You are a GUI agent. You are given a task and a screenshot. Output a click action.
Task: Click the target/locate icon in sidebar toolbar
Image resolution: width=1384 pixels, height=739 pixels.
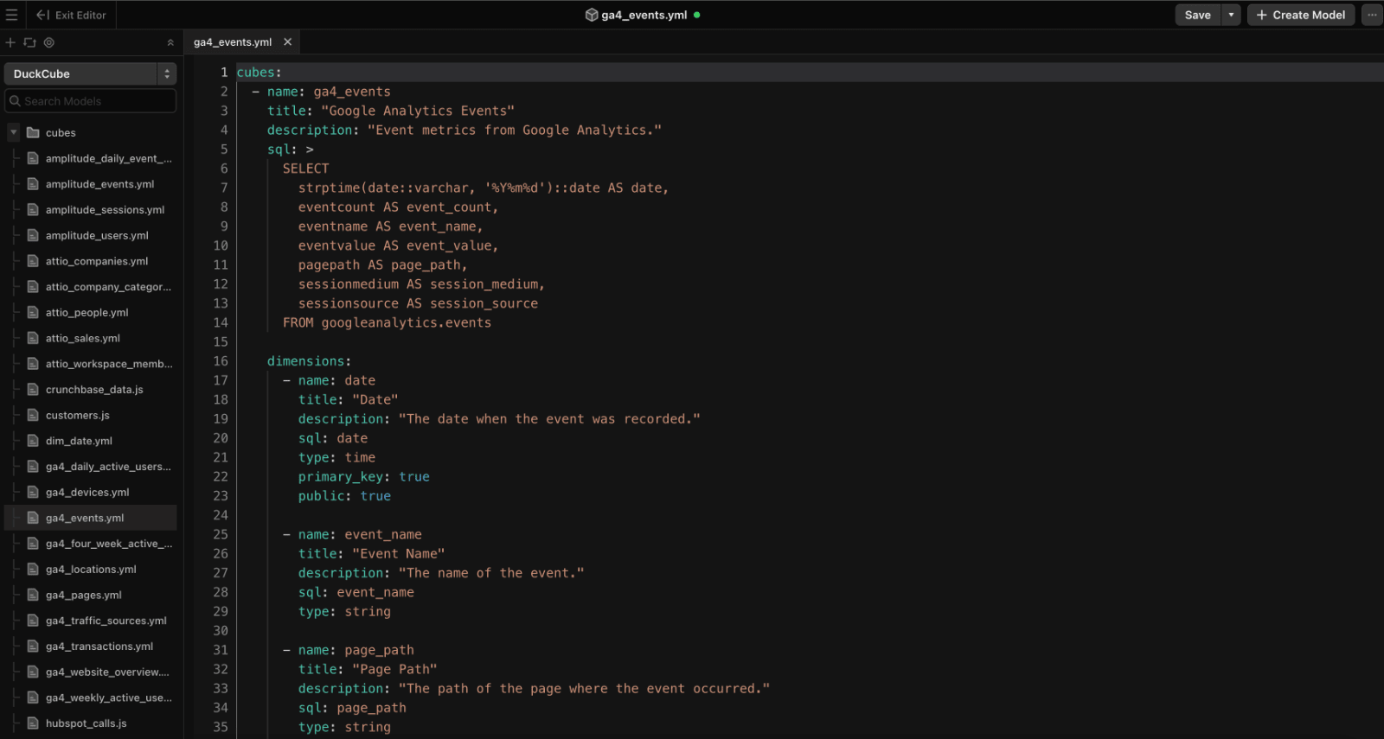pos(49,42)
